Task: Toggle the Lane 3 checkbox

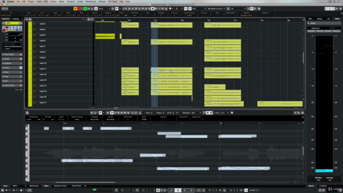Action: [x=34, y=24]
